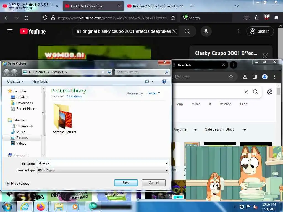Select the Files category in the New Tab window
283x212 pixels.
point(243,104)
